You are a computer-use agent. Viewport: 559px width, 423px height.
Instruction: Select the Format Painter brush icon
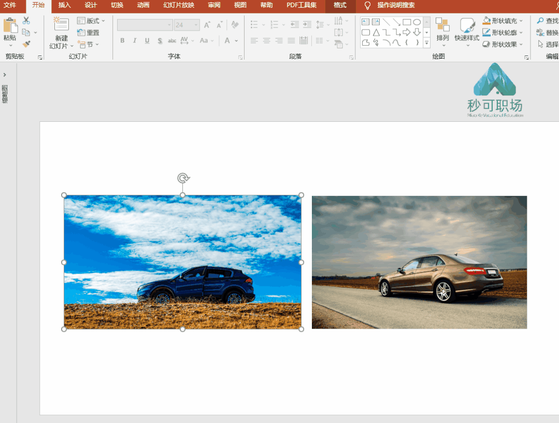tap(26, 44)
